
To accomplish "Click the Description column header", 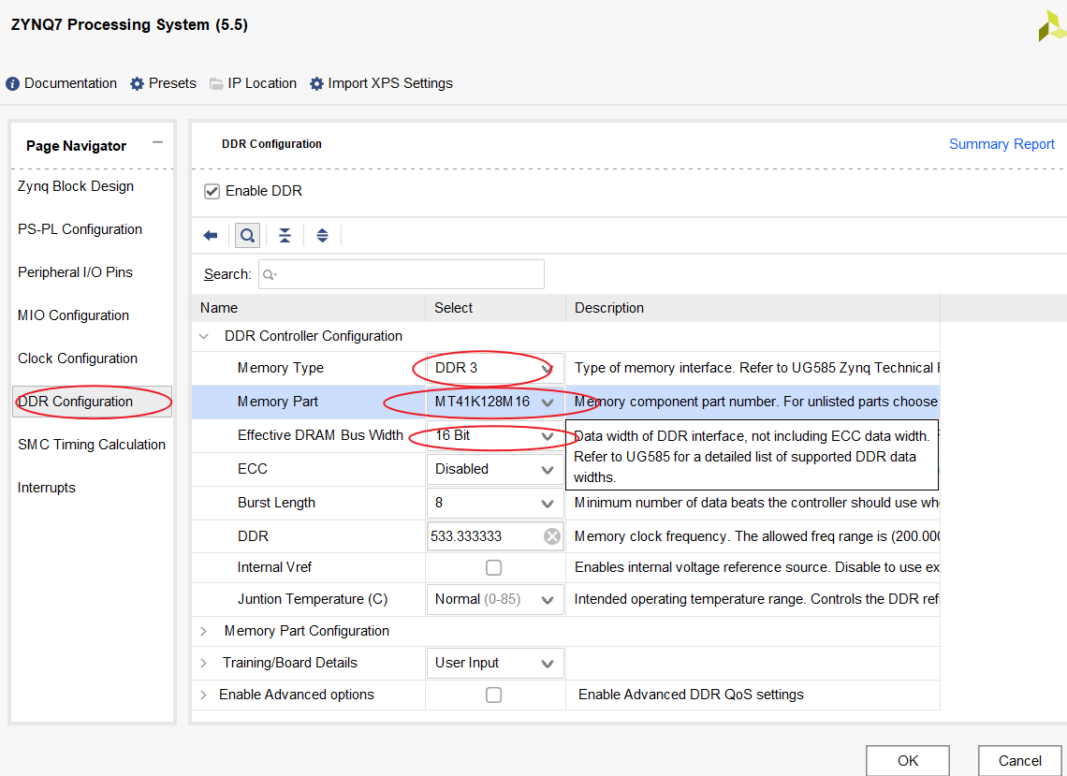I will [x=753, y=308].
